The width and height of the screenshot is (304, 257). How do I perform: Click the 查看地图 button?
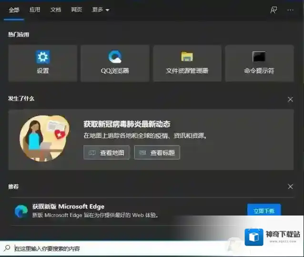click(x=107, y=153)
